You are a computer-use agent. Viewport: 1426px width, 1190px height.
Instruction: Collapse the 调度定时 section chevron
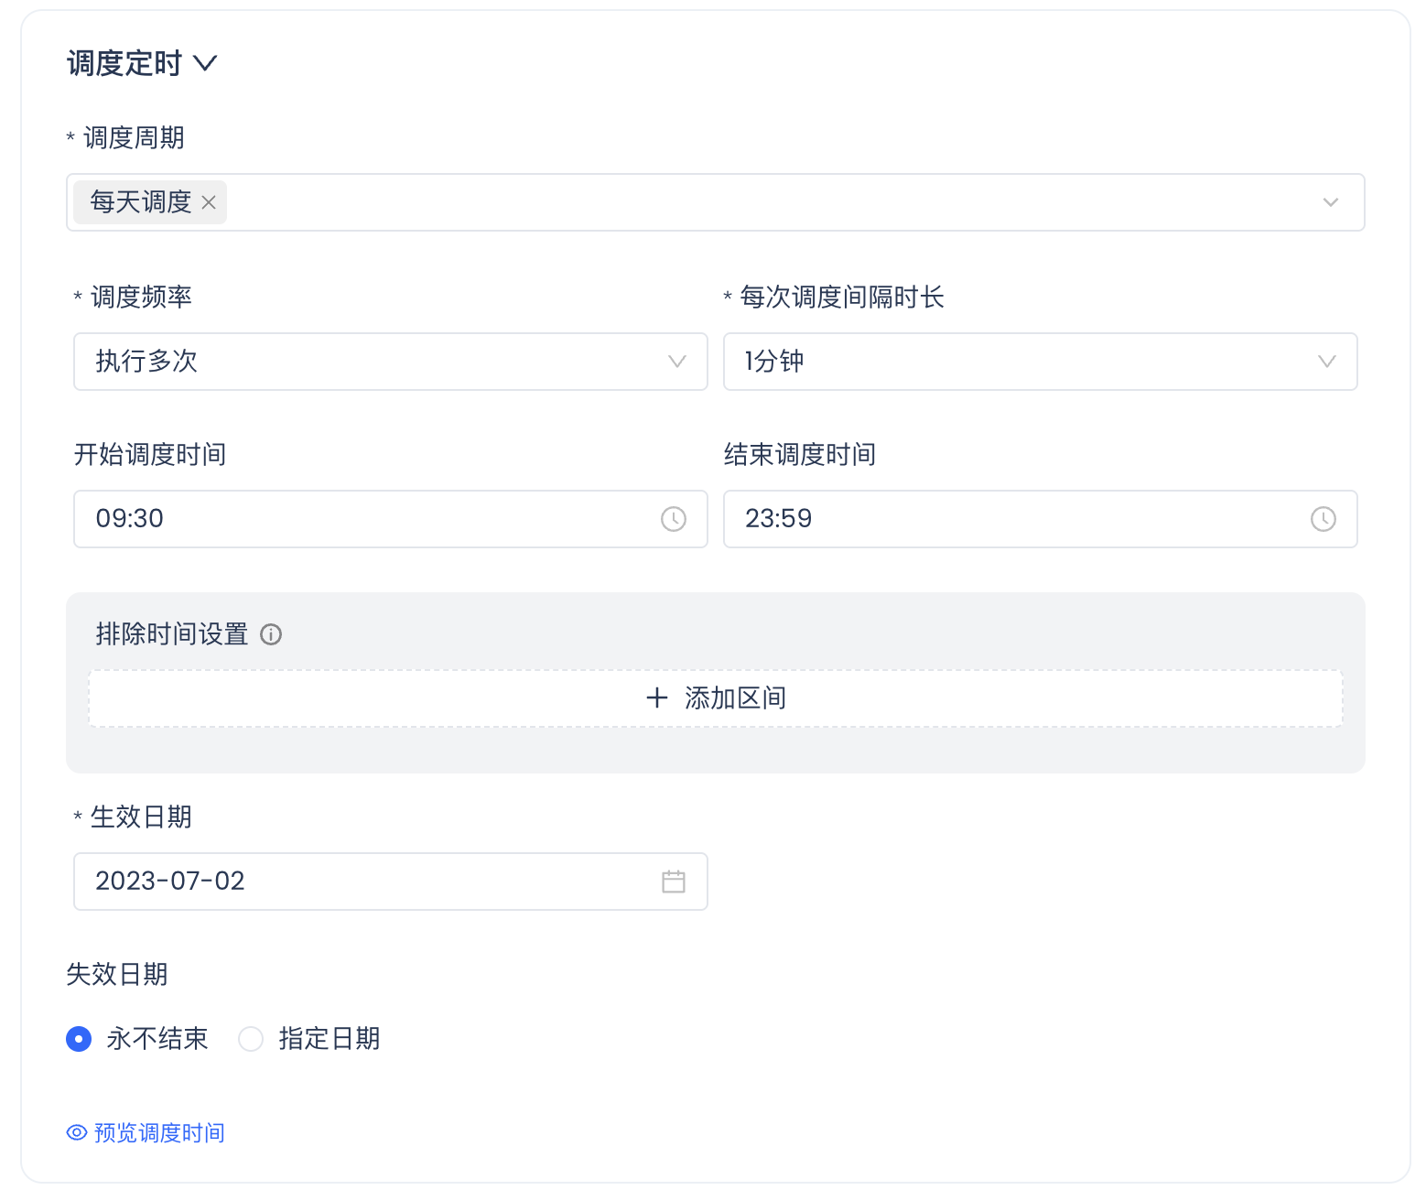205,63
